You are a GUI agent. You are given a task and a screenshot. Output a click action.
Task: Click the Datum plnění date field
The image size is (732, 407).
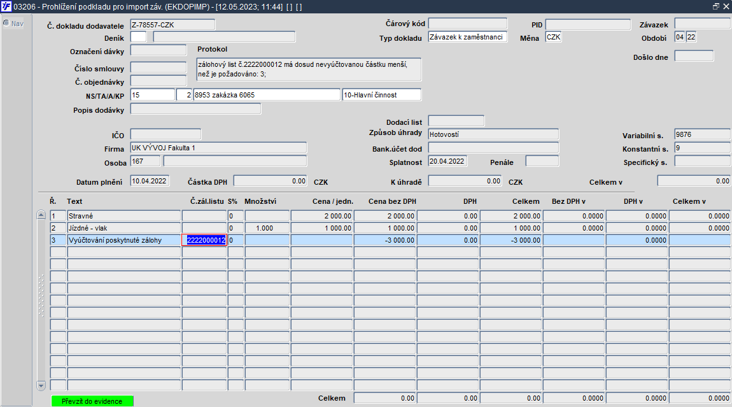point(150,181)
